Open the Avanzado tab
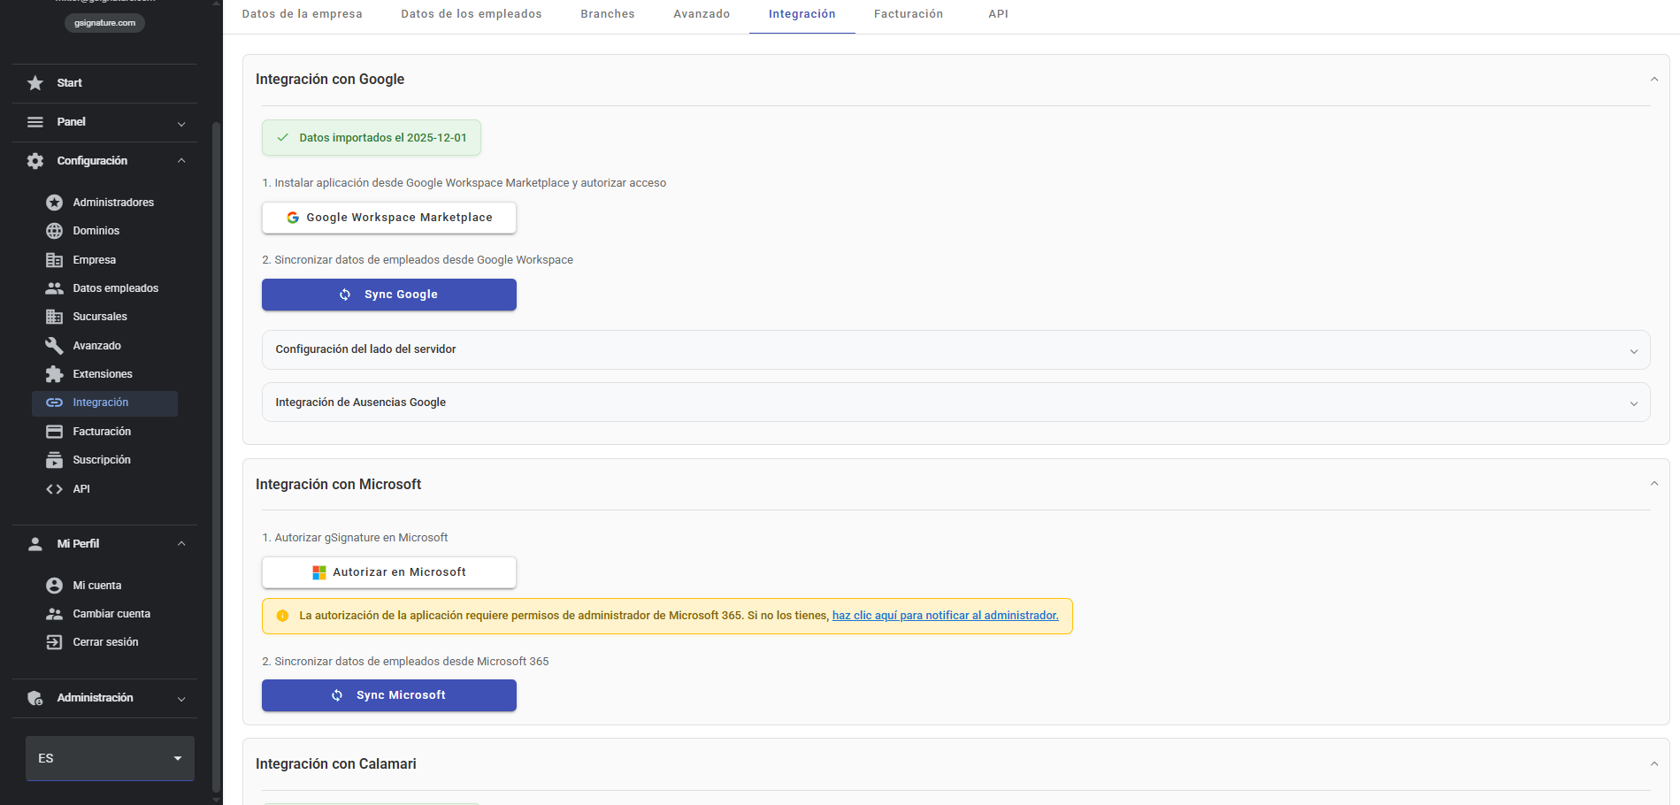 pyautogui.click(x=702, y=14)
